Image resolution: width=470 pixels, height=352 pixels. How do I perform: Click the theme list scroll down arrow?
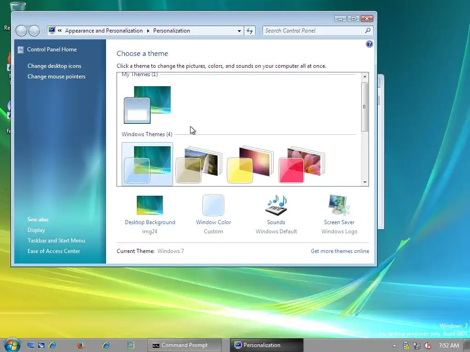365,182
